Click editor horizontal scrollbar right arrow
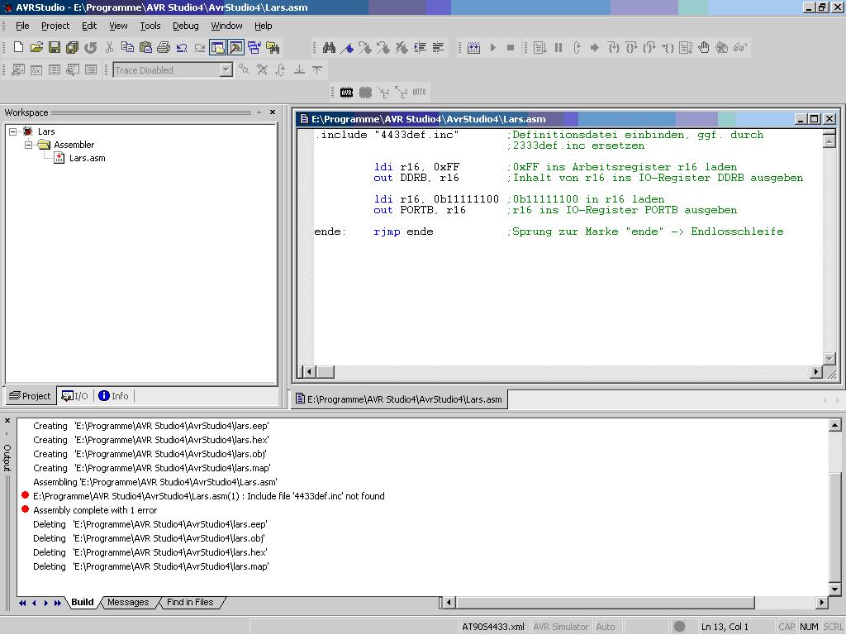Image resolution: width=846 pixels, height=635 pixels. point(815,371)
